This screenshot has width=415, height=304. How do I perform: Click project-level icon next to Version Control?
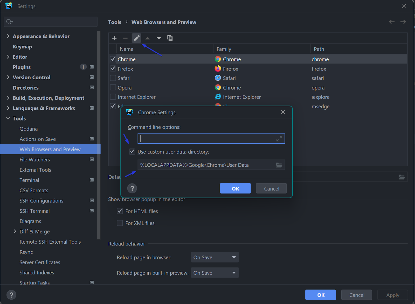pos(92,77)
